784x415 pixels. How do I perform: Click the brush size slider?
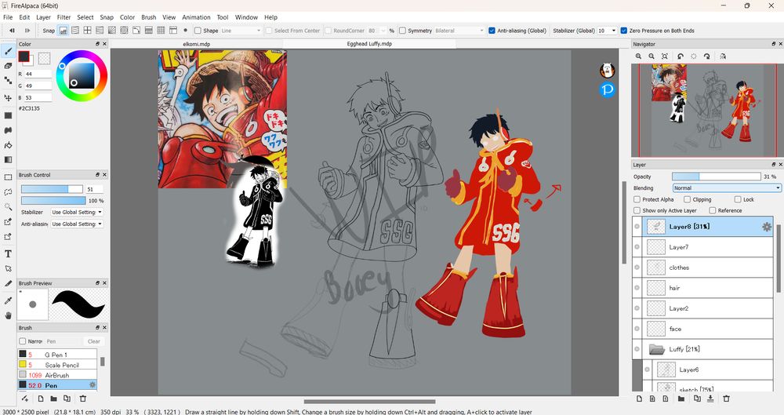click(x=52, y=189)
